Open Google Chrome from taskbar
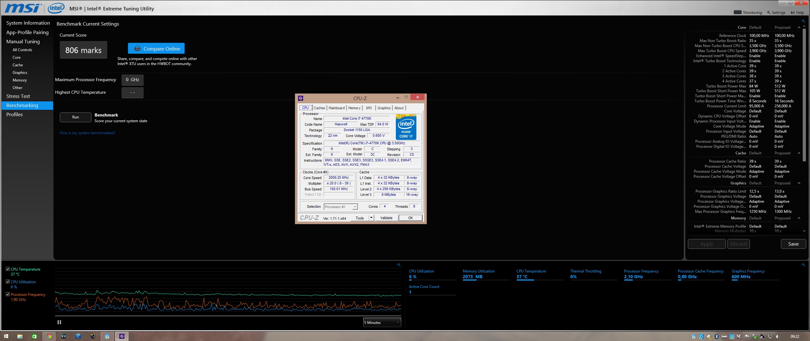The height and width of the screenshot is (341, 810). [49, 336]
